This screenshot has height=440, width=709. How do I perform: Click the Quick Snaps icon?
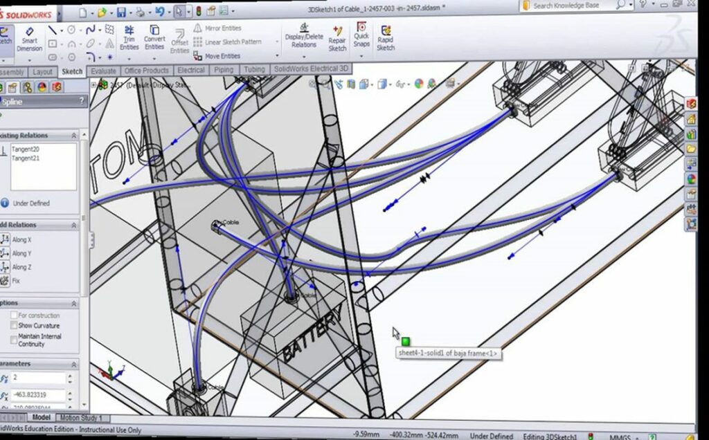363,38
